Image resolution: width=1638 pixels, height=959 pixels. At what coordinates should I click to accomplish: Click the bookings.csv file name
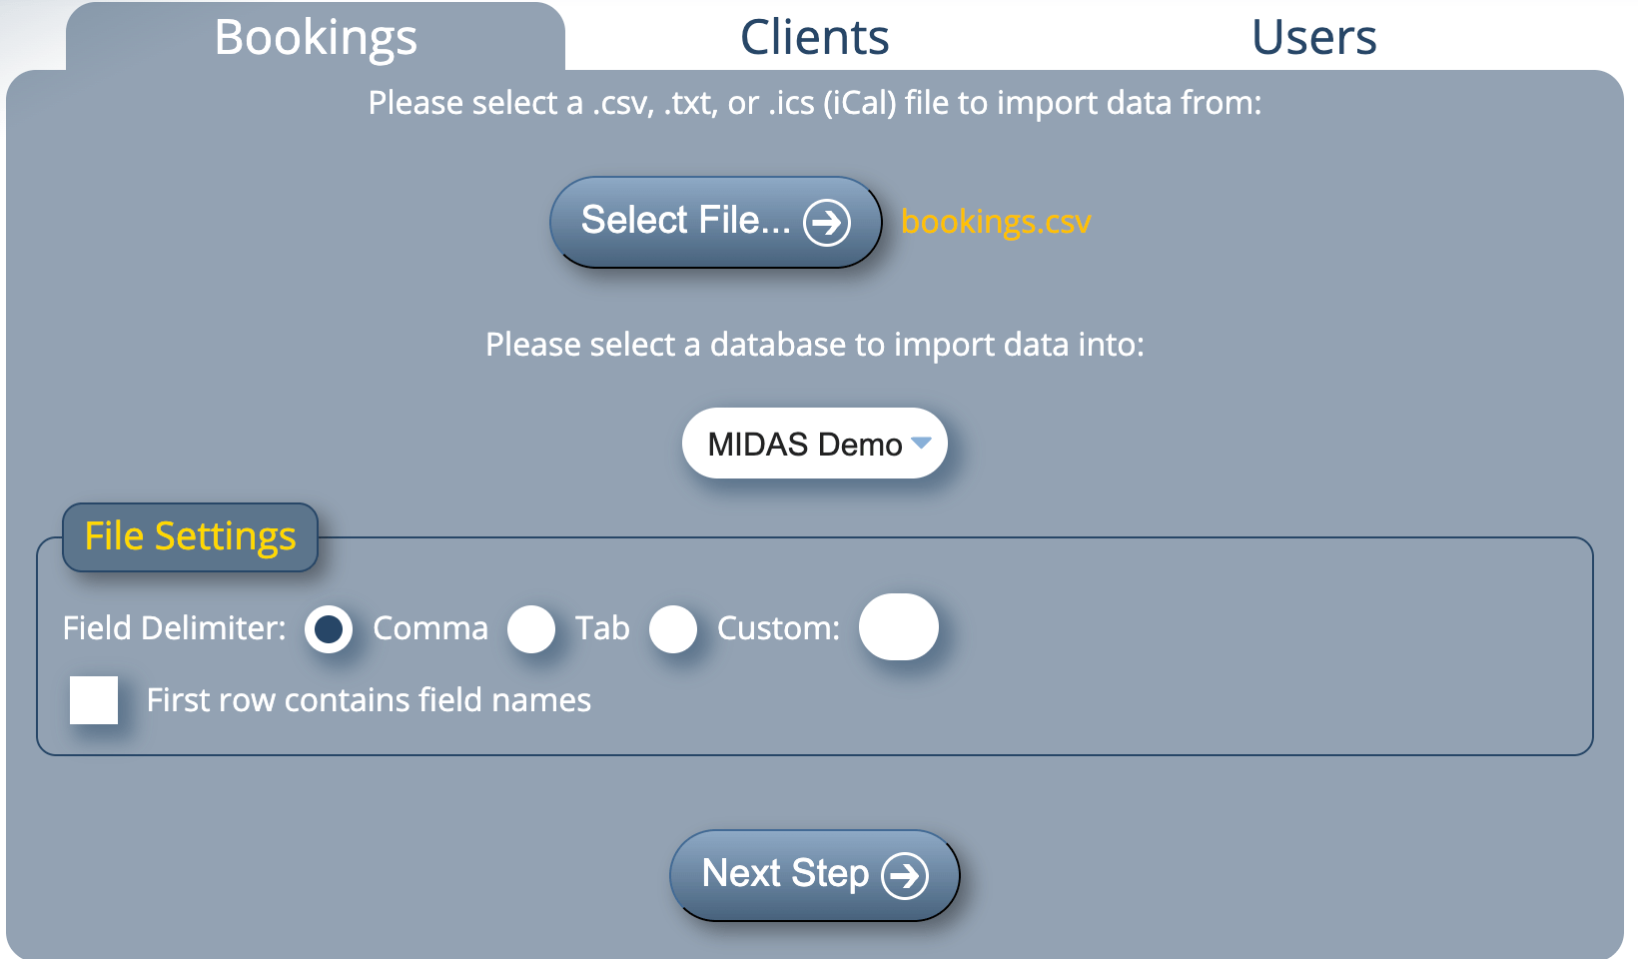pos(995,222)
